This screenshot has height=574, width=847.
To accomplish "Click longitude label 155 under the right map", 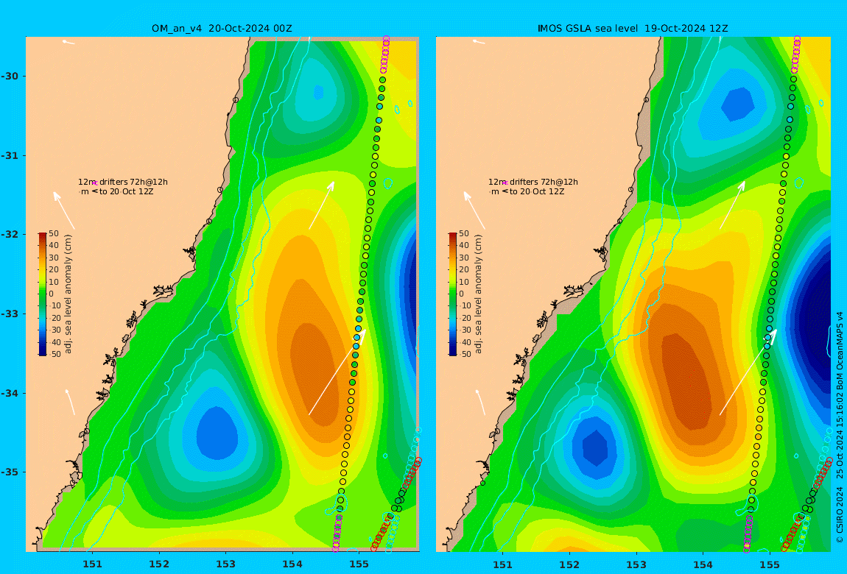I will tap(770, 564).
